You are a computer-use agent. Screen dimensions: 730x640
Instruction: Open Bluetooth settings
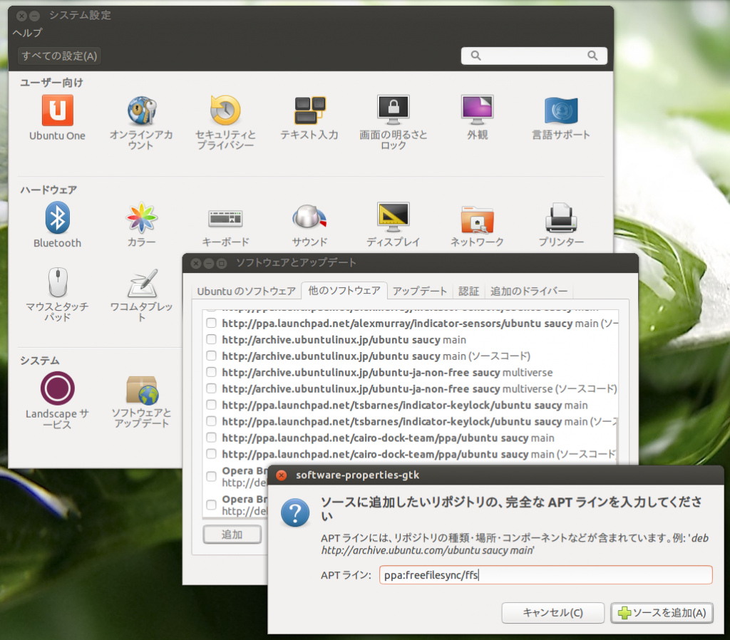point(57,224)
